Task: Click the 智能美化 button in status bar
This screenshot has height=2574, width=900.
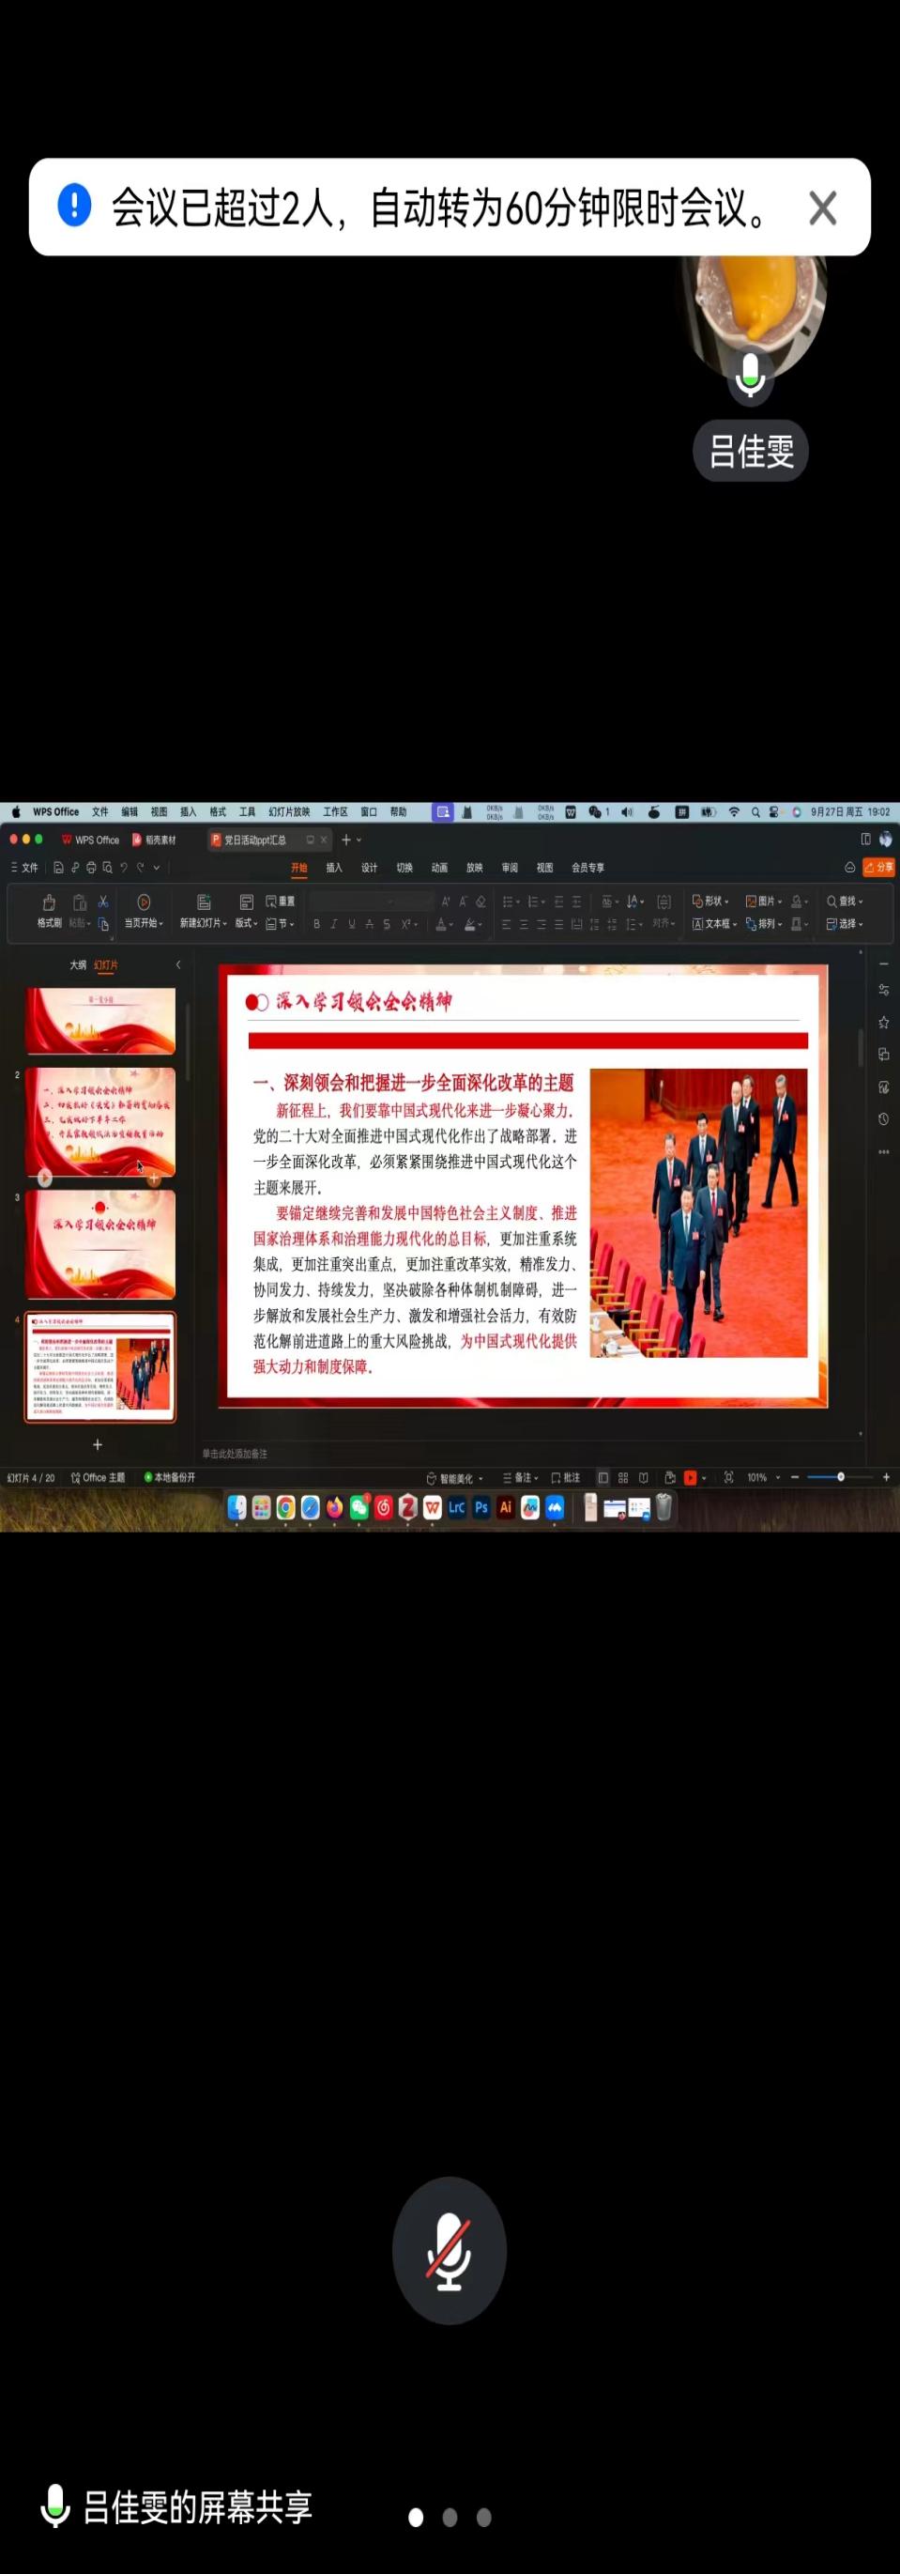Action: (x=454, y=1478)
